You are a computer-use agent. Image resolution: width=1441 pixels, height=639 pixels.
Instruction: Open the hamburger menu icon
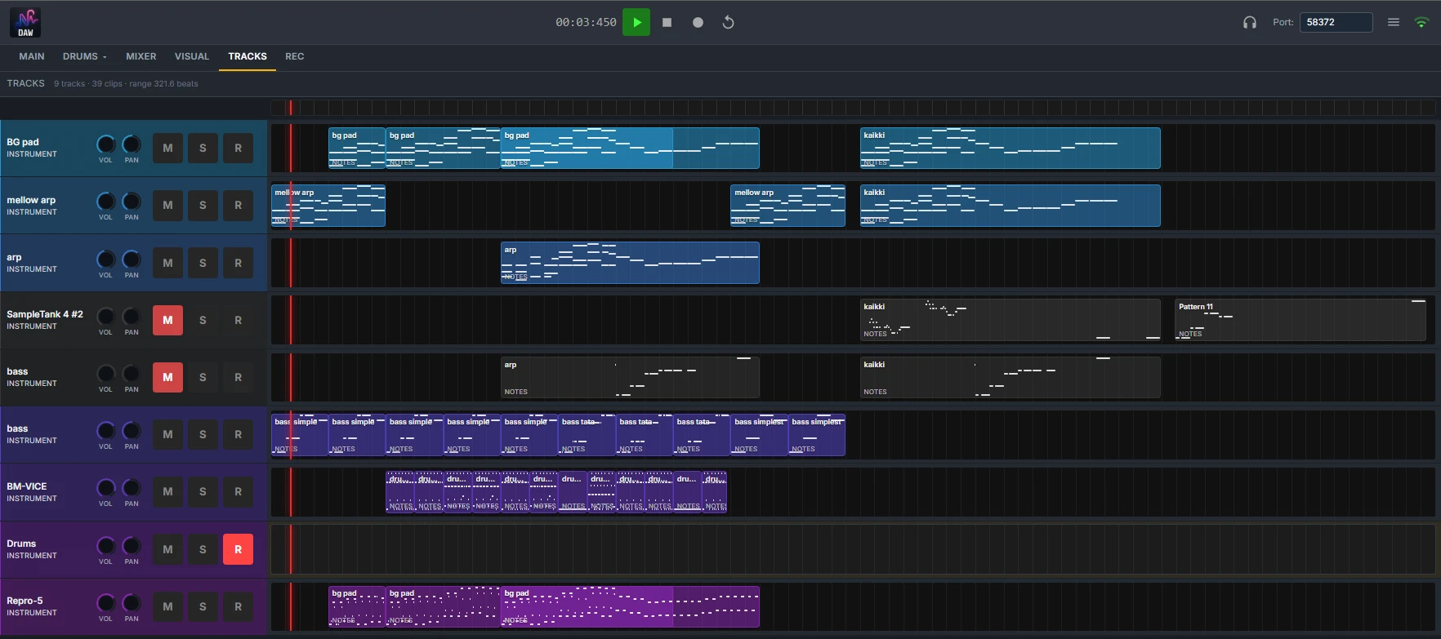coord(1394,23)
